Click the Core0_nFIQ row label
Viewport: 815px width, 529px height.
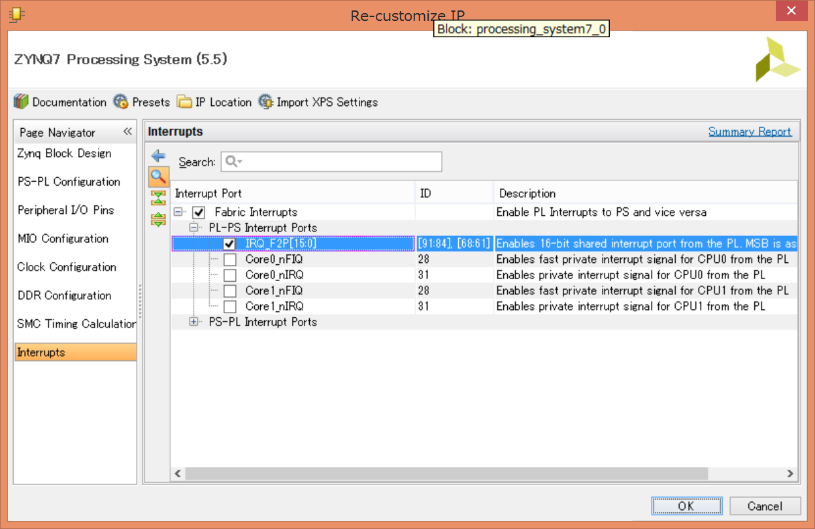click(274, 260)
